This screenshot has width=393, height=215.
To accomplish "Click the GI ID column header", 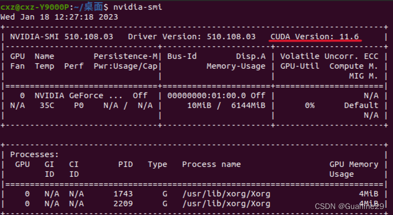I will tap(49, 169).
